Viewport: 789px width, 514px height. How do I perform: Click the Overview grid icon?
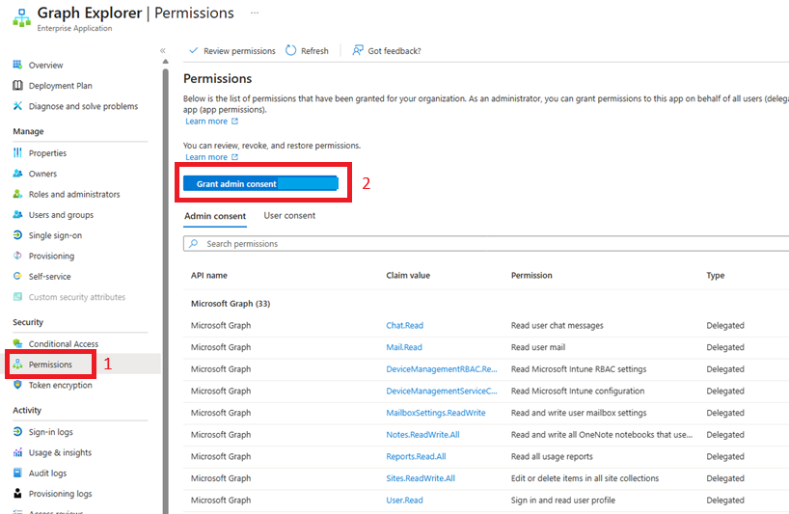coord(17,65)
